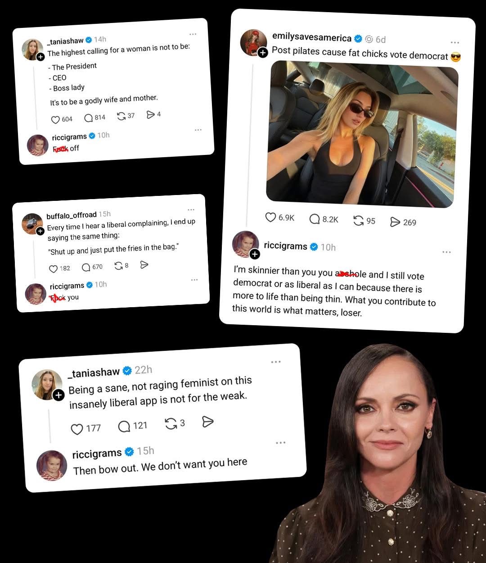Follow buffalo_offroad via avatar plus badge
The image size is (486, 563).
40,231
